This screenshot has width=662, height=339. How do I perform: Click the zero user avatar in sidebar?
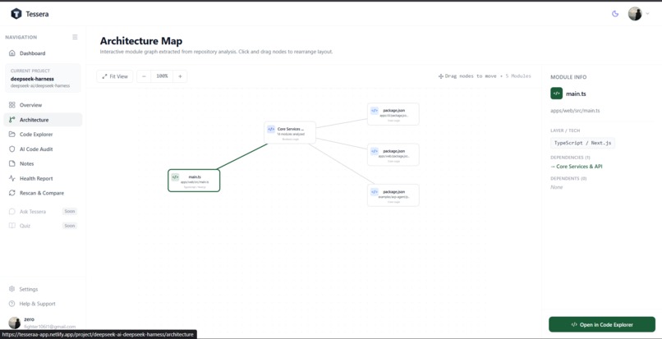14,323
